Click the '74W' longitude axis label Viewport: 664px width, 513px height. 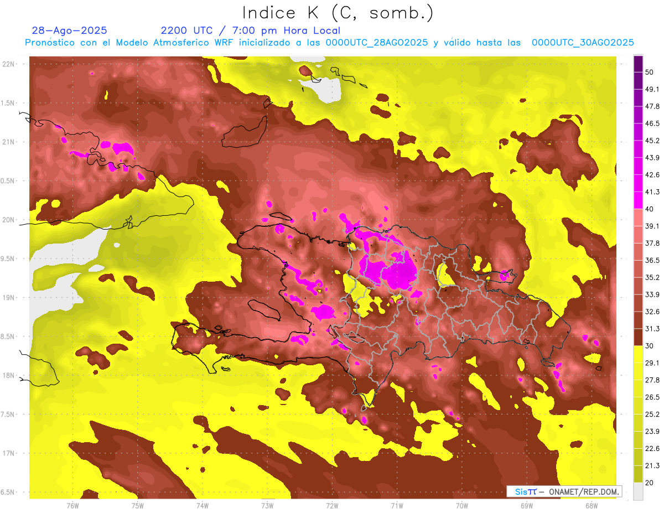click(x=203, y=506)
